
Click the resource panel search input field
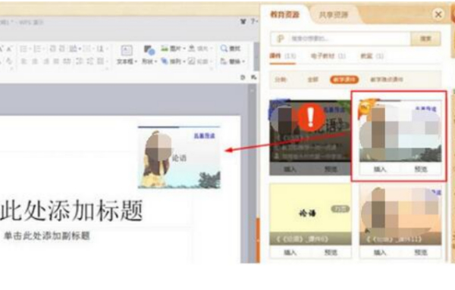coord(340,39)
